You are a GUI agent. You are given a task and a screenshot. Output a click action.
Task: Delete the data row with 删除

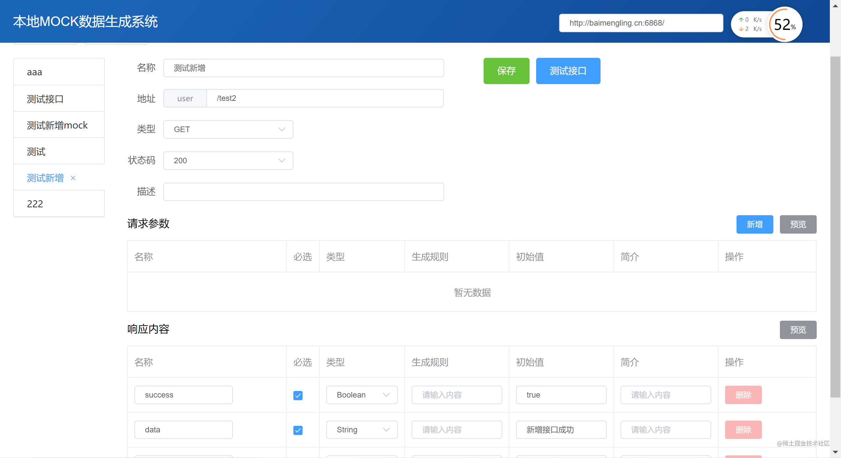pyautogui.click(x=743, y=430)
